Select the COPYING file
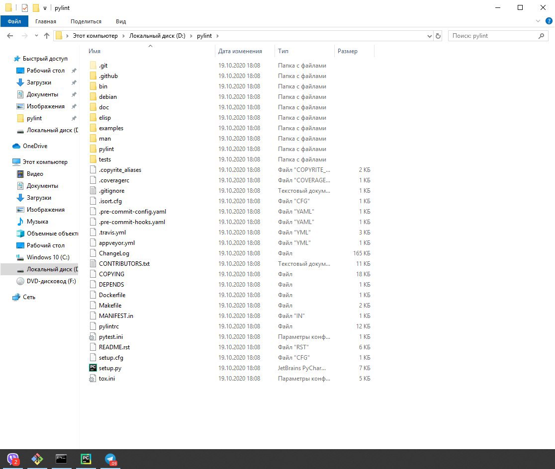 (x=111, y=274)
